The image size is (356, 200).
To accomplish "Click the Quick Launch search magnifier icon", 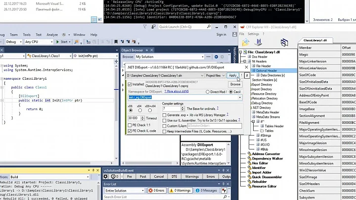I will click(209, 27).
